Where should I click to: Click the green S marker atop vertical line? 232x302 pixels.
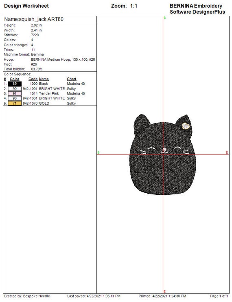click(165, 18)
